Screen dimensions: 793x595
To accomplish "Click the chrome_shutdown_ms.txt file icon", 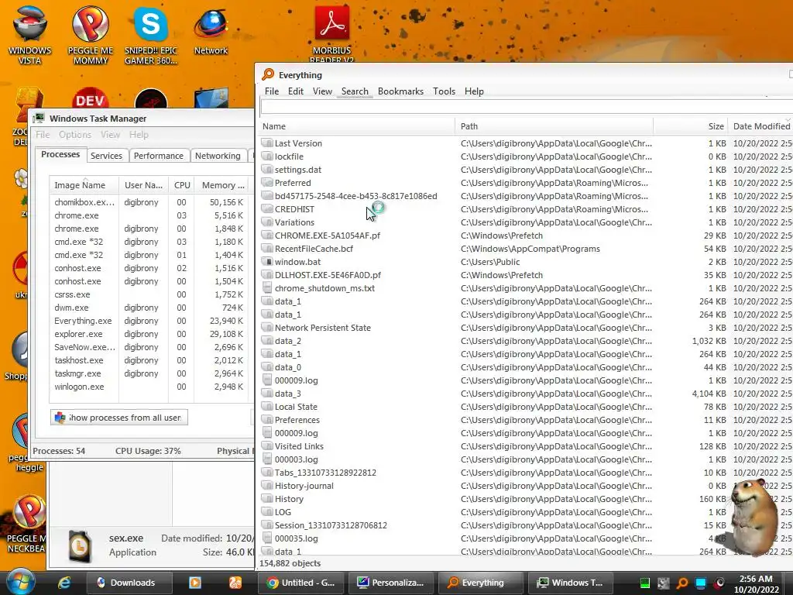I will tap(267, 288).
